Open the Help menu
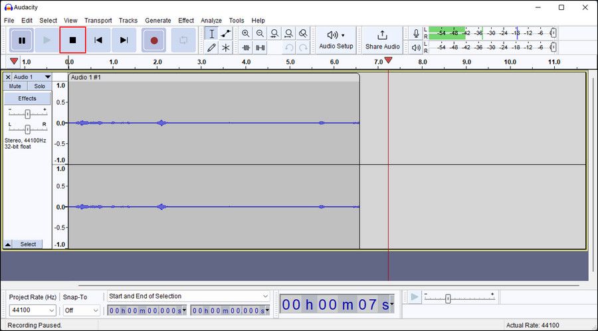 (x=258, y=20)
